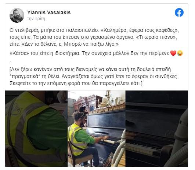
Task: Open the right photo of piano keys
Action: [157, 129]
